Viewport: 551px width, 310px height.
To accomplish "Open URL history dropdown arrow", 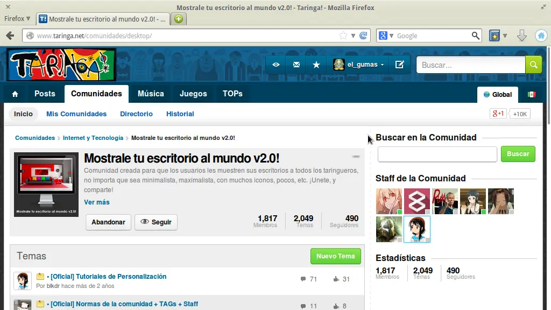I will [353, 36].
